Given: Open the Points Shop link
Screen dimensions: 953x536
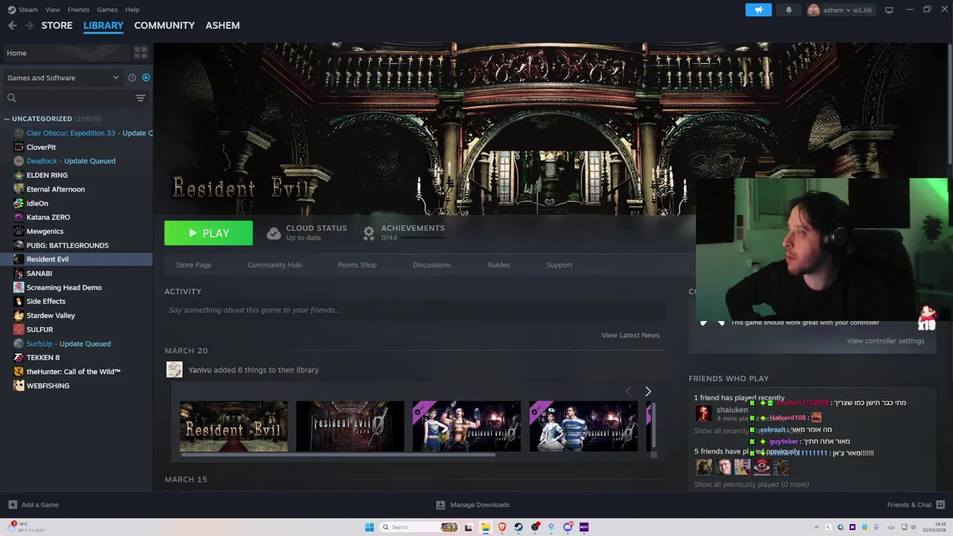Looking at the screenshot, I should click(x=357, y=265).
